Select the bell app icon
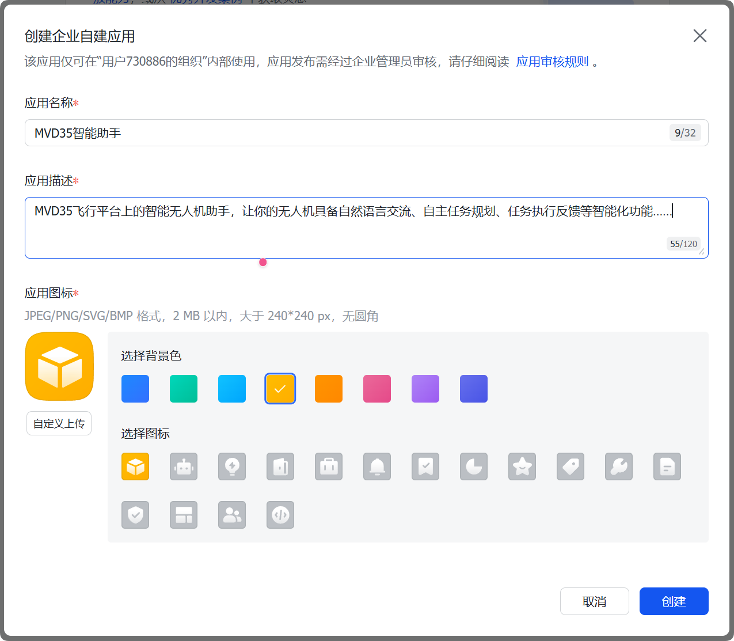734x641 pixels. tap(377, 466)
